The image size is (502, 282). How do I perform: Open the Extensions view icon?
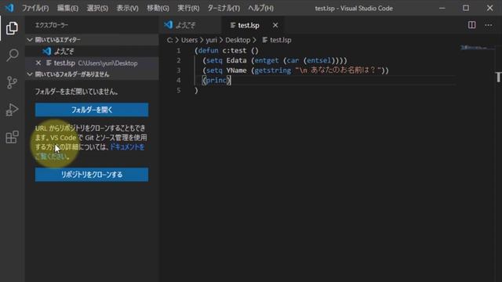tap(13, 137)
